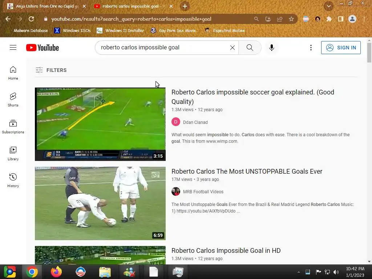Viewport: 372px width, 279px height.
Task: Visit the Ddan Clanad channel name
Action: coord(195,122)
